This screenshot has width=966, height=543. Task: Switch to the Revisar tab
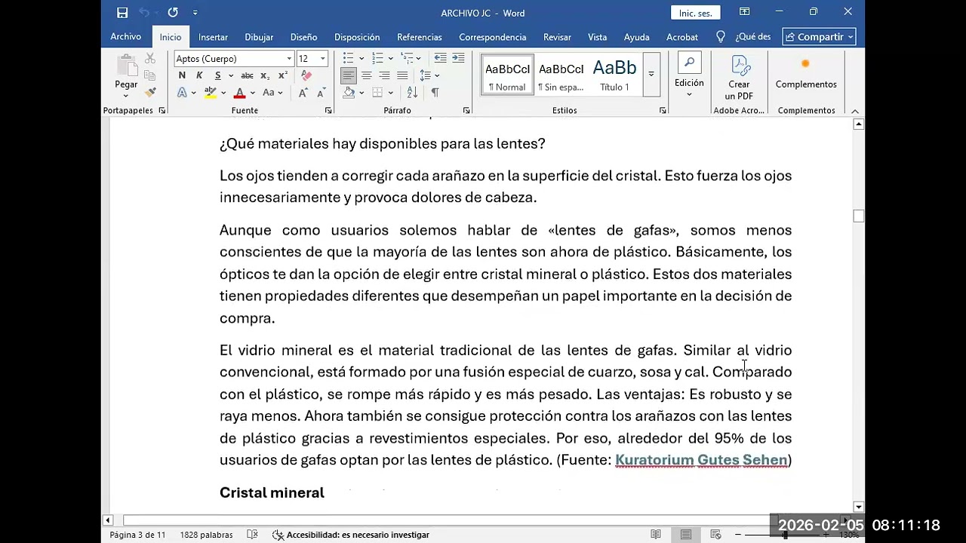click(557, 37)
